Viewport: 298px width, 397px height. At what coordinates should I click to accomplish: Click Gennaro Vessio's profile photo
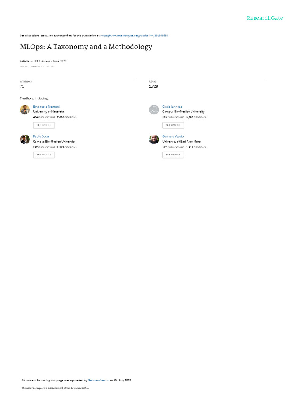click(154, 139)
